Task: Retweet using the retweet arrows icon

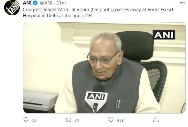Action: (68, 120)
